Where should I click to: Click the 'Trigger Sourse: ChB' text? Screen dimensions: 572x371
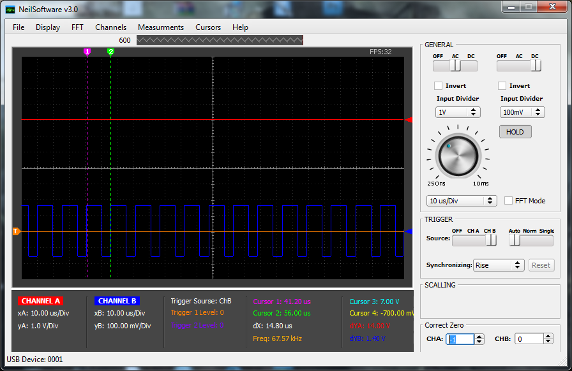[201, 301]
